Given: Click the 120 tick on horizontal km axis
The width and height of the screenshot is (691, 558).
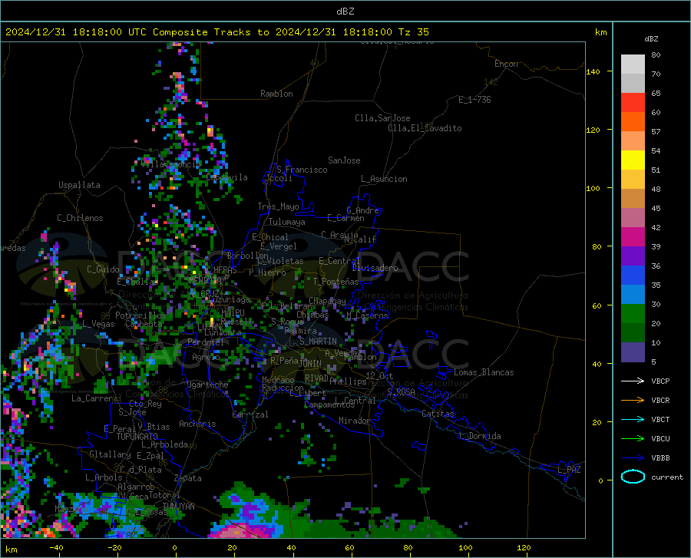Looking at the screenshot, I should click(524, 548).
